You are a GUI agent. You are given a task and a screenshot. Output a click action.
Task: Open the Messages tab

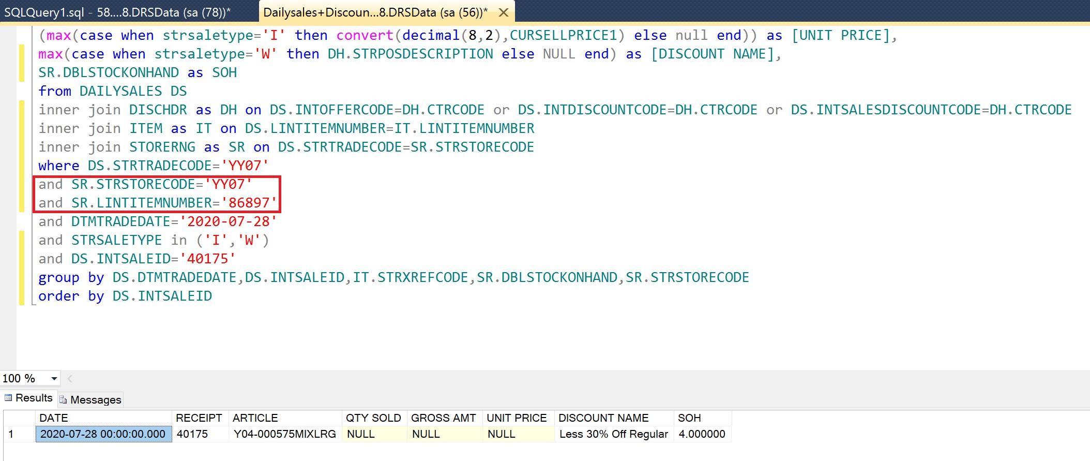coord(90,399)
